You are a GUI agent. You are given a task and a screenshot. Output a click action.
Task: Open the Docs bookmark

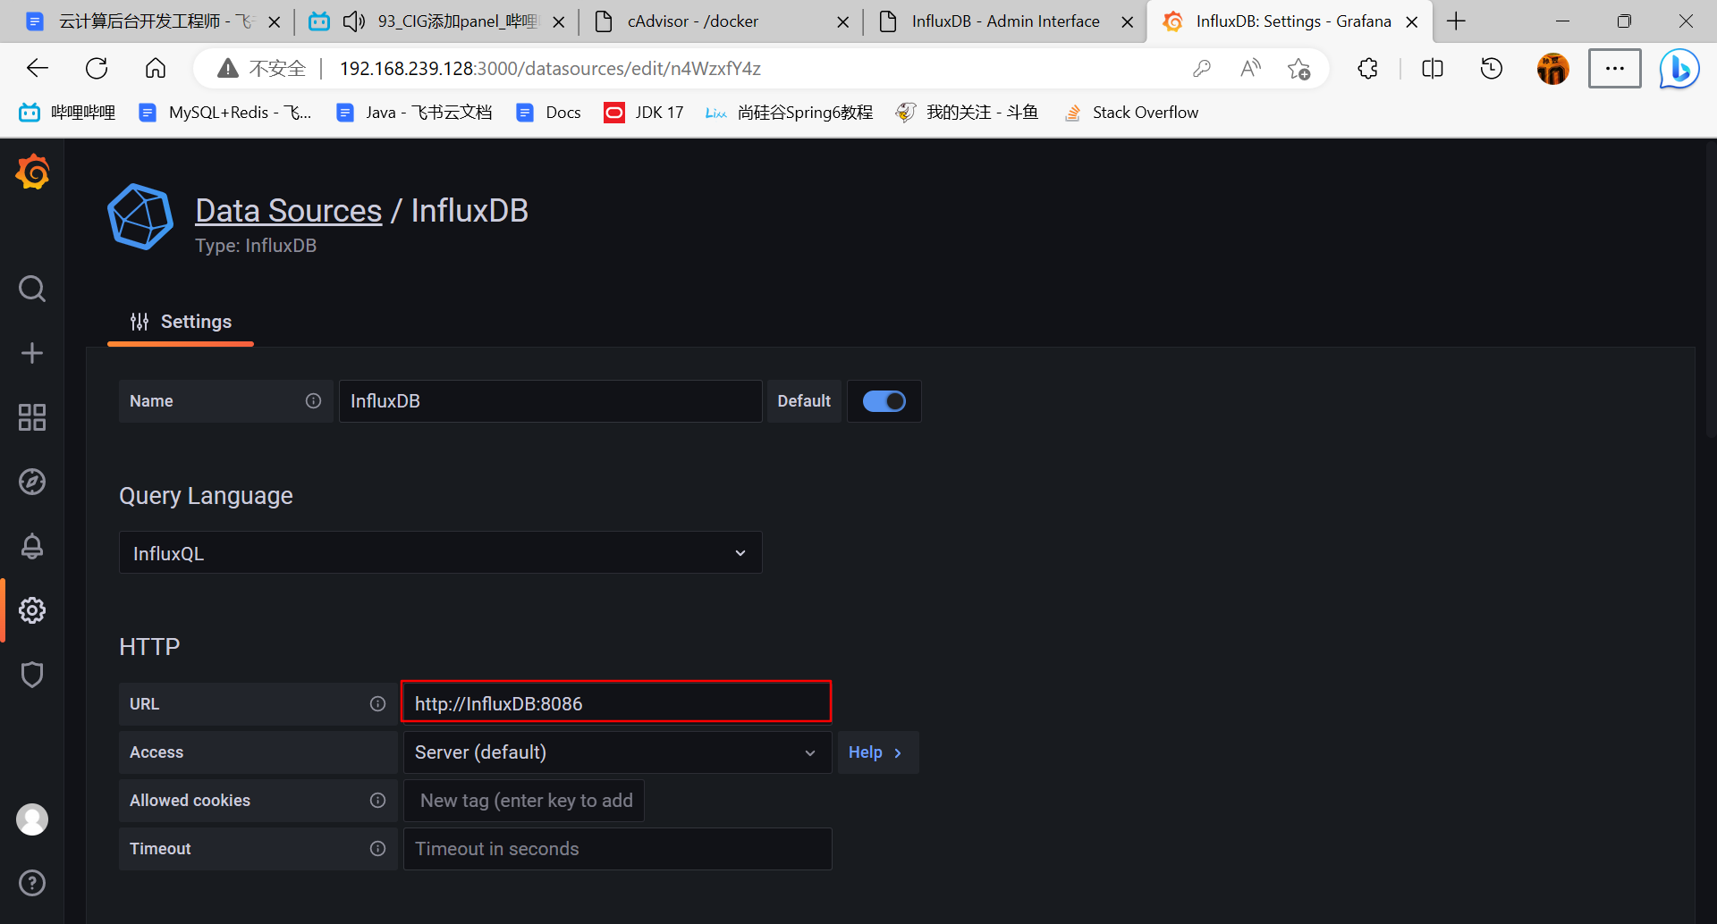point(549,113)
